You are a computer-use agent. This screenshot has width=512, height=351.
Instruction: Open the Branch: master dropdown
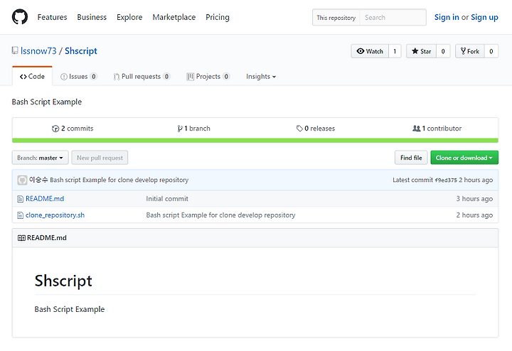pos(40,158)
